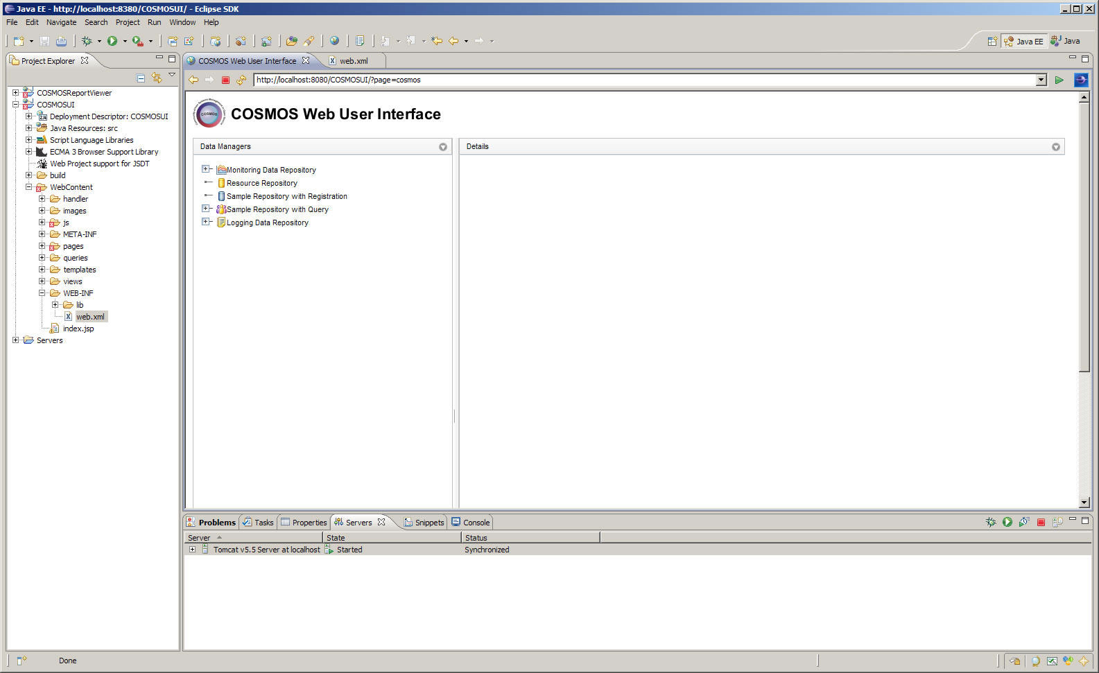The image size is (1099, 673).
Task: Switch to the Console tab
Action: (471, 523)
